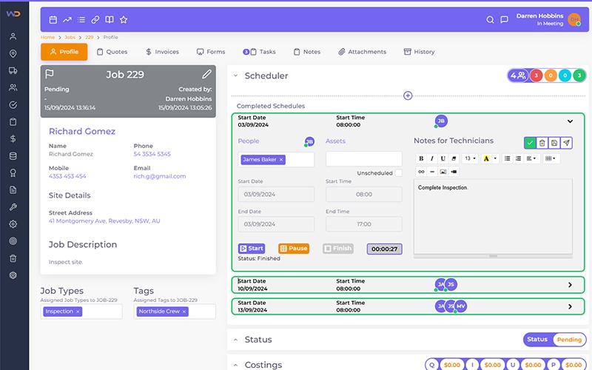Open the trash bin icon in left sidebar

[13, 258]
